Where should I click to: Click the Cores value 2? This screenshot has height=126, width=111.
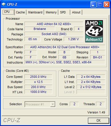[74, 104]
